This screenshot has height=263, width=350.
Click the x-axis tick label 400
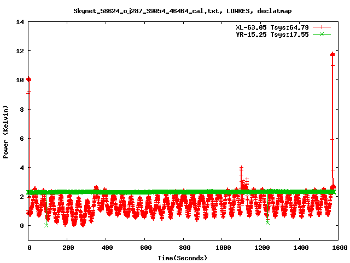pyautogui.click(x=107, y=248)
